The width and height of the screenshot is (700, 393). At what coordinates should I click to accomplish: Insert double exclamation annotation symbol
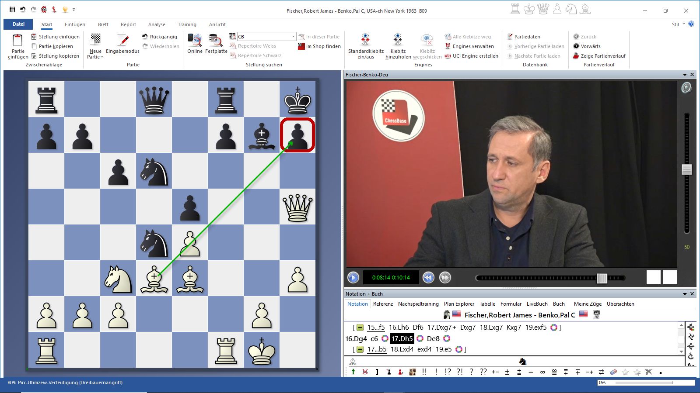click(x=424, y=372)
